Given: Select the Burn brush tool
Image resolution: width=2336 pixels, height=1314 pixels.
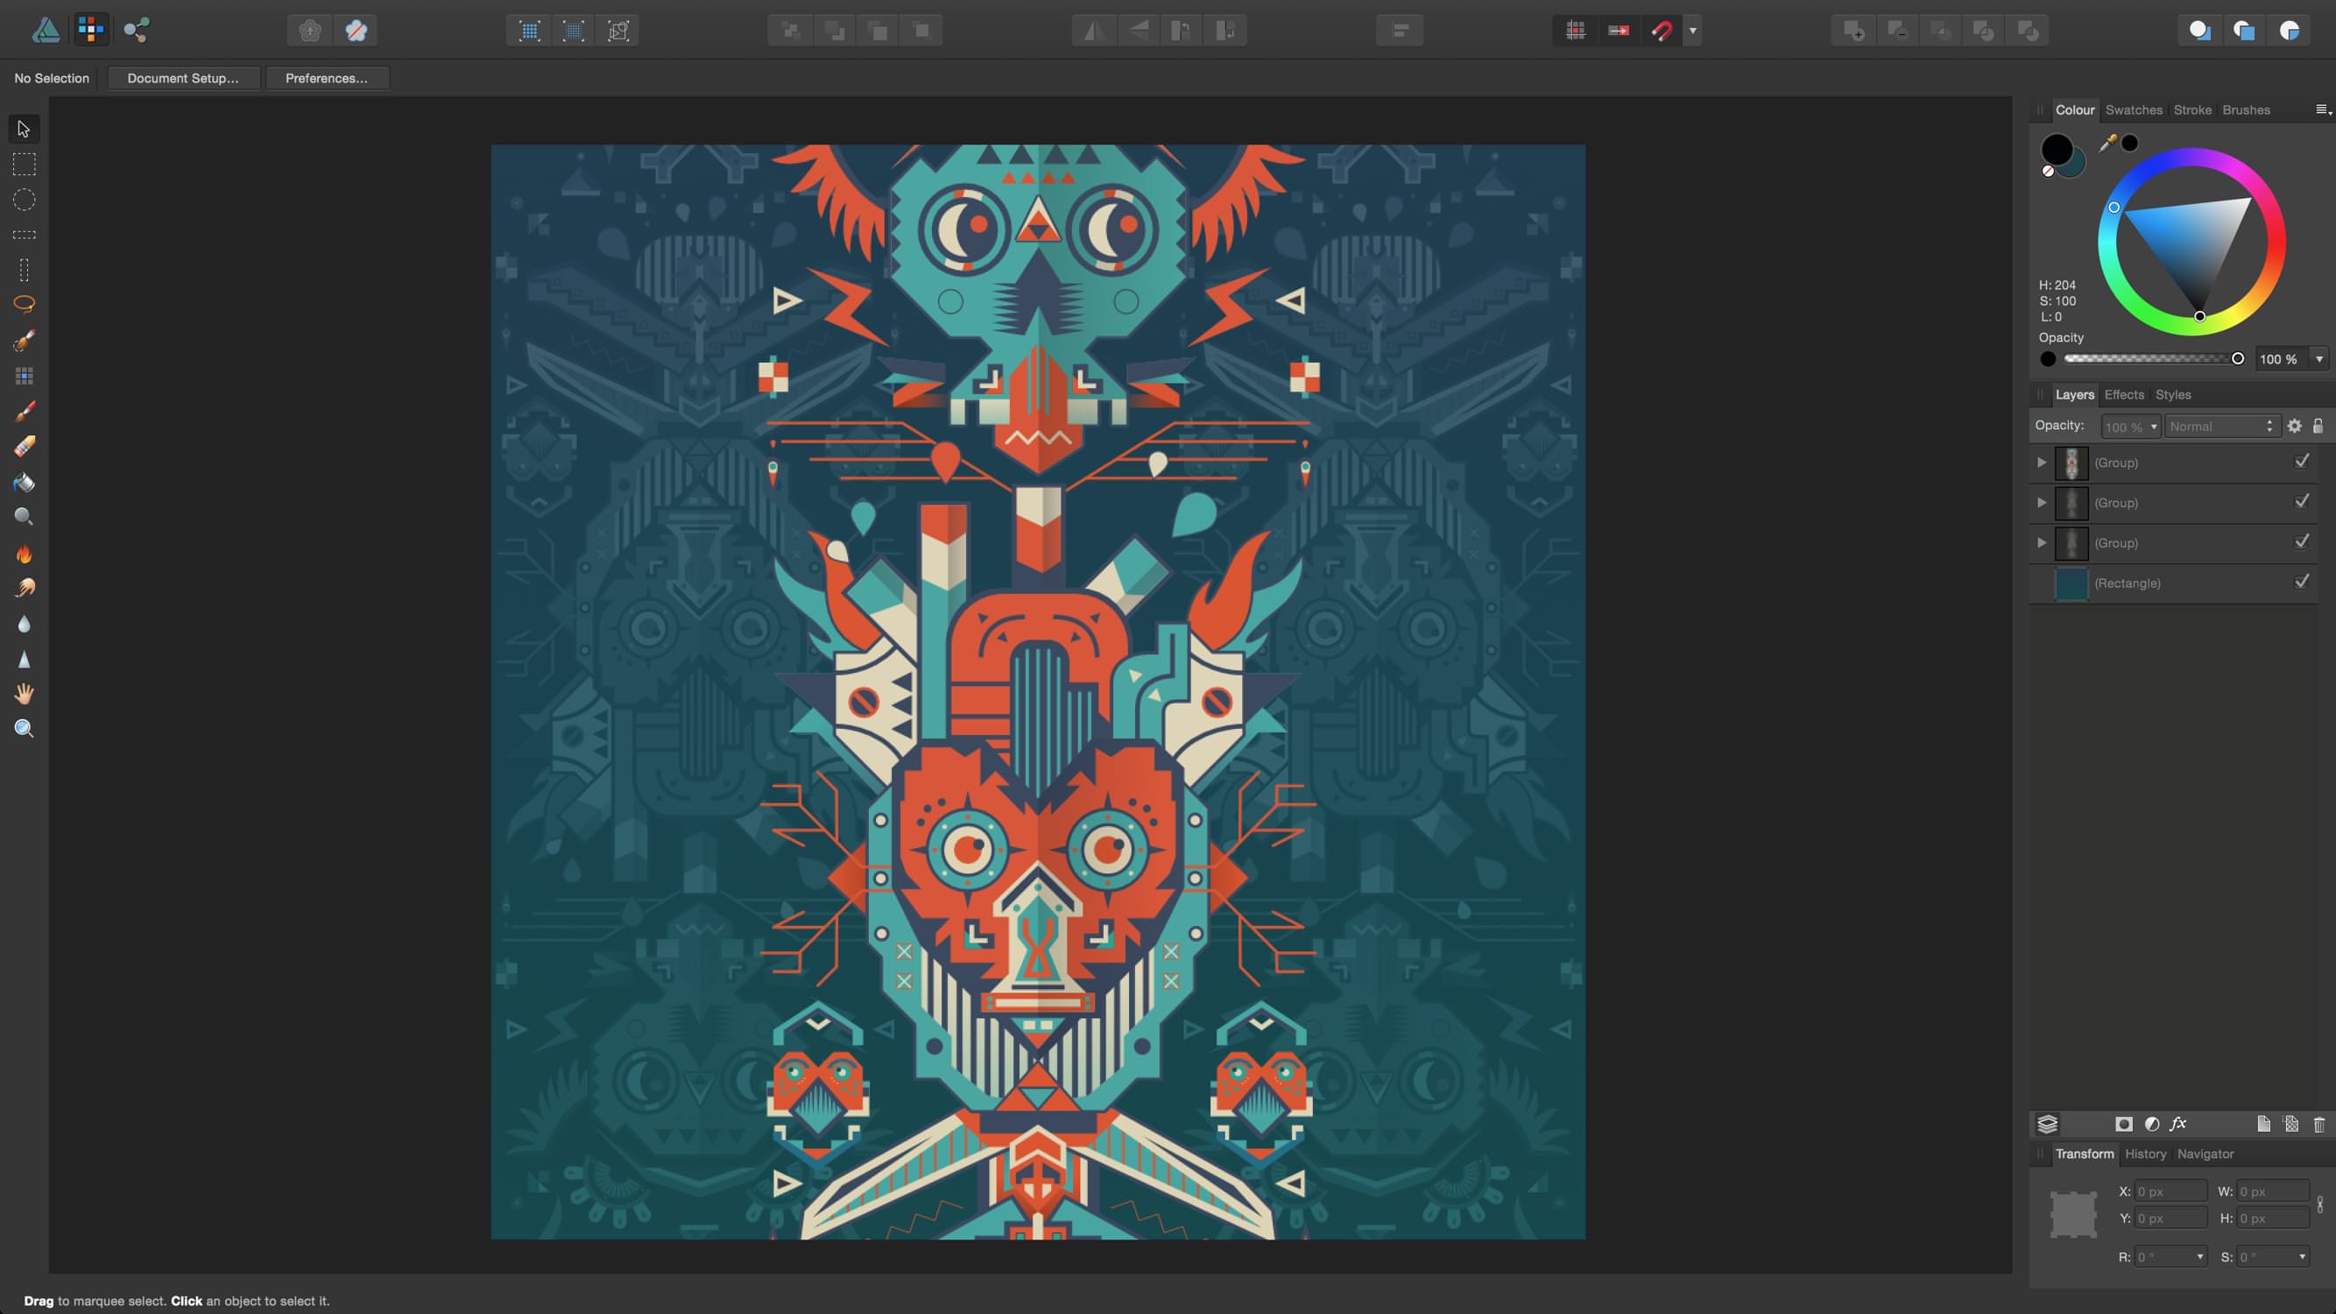Looking at the screenshot, I should [24, 553].
